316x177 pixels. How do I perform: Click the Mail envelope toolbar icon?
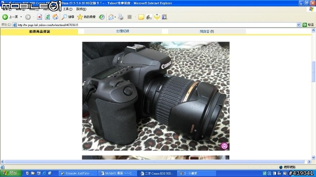tap(111, 17)
